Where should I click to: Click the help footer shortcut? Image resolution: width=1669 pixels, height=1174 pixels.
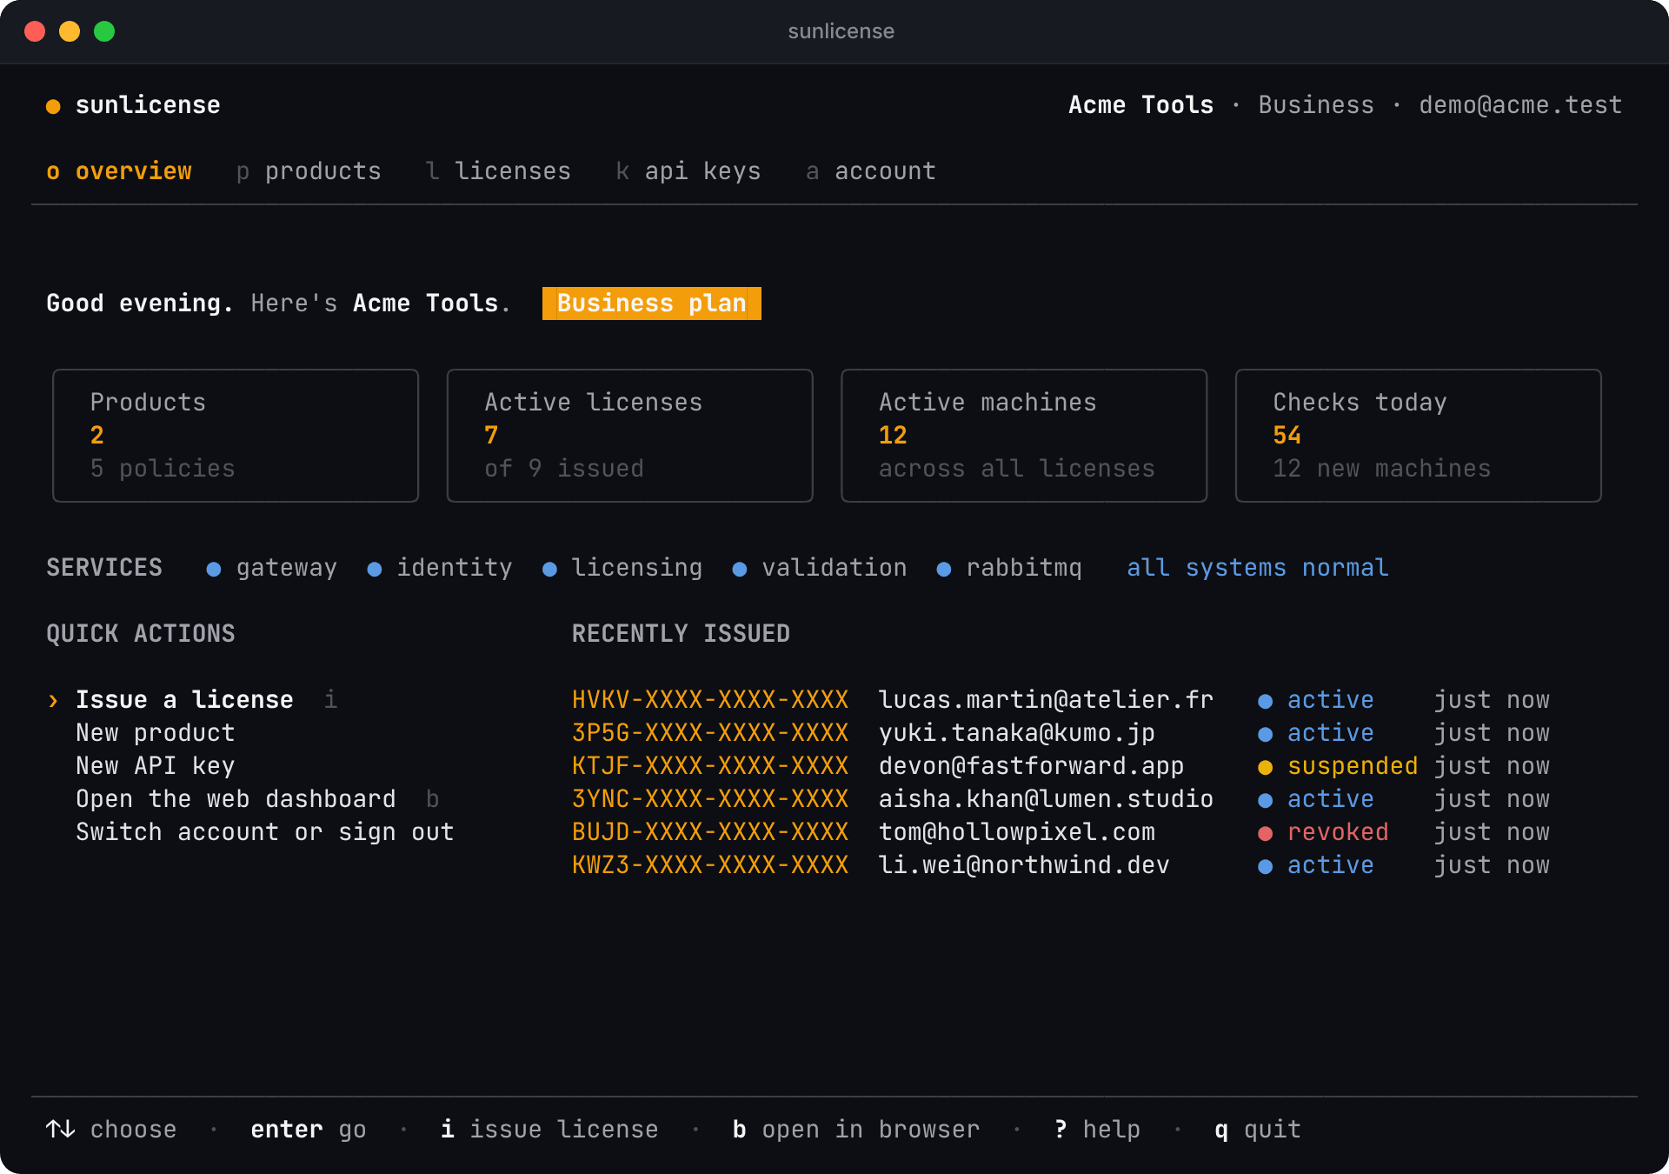(x=1097, y=1130)
